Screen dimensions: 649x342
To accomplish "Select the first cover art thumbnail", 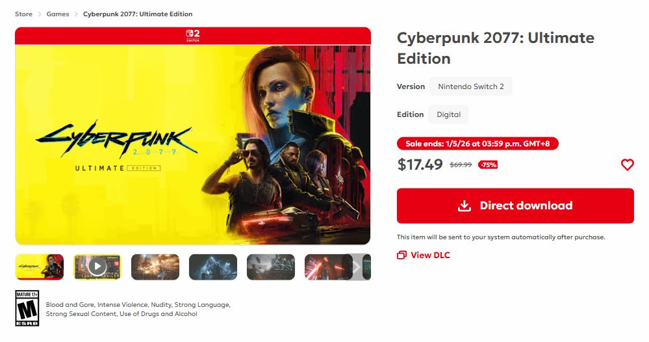I will point(40,267).
